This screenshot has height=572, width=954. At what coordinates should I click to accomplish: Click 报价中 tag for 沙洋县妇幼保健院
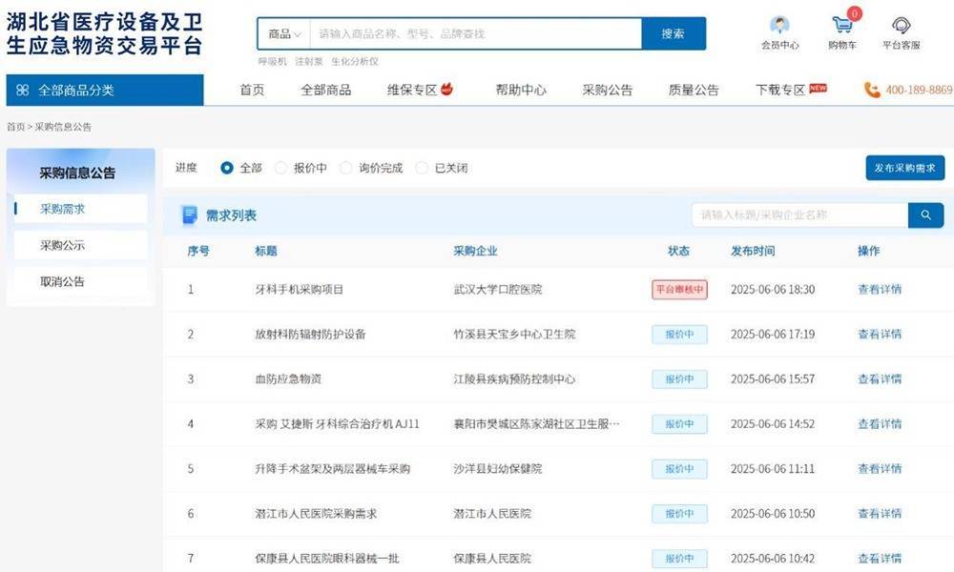[x=679, y=469]
